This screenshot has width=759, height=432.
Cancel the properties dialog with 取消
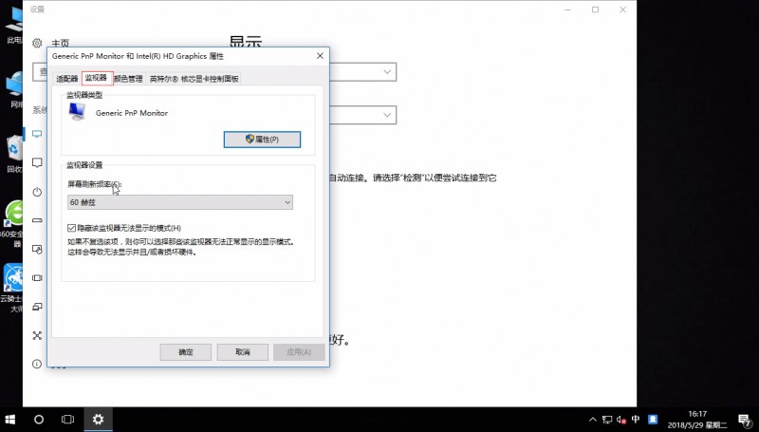tap(243, 352)
